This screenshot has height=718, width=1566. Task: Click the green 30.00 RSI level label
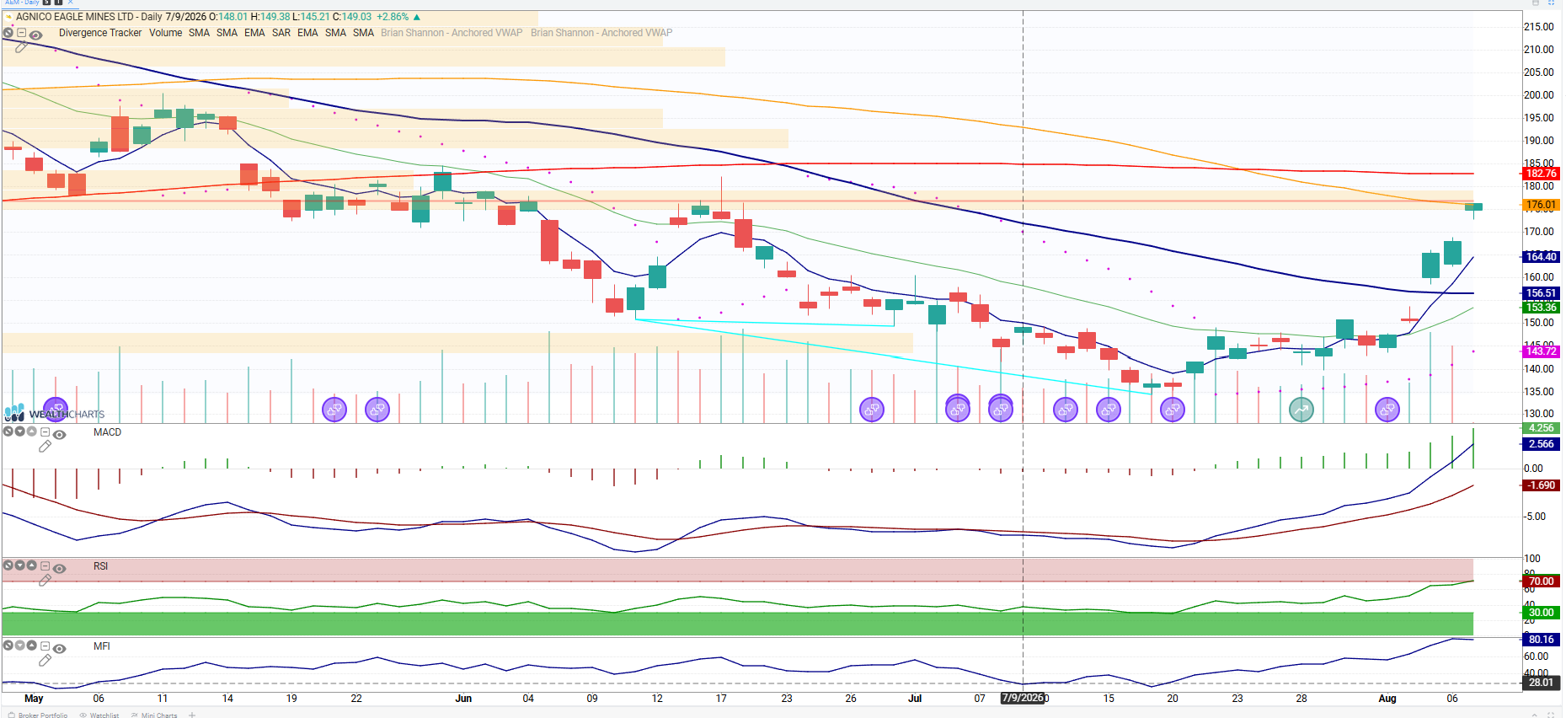point(1542,613)
